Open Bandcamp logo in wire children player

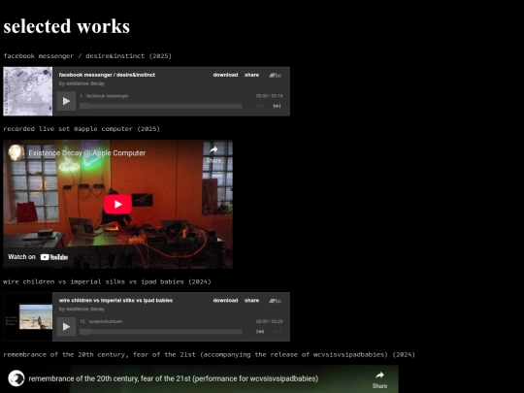click(x=276, y=301)
